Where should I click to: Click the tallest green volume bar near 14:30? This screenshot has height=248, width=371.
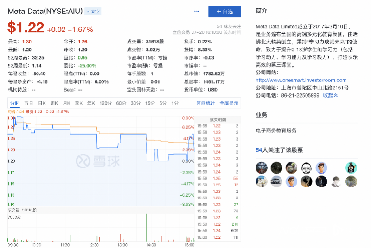(x=147, y=228)
